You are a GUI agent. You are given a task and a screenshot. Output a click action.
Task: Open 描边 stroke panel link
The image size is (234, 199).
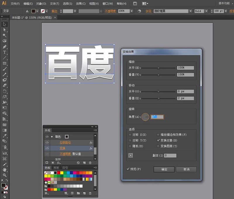coord(54,11)
